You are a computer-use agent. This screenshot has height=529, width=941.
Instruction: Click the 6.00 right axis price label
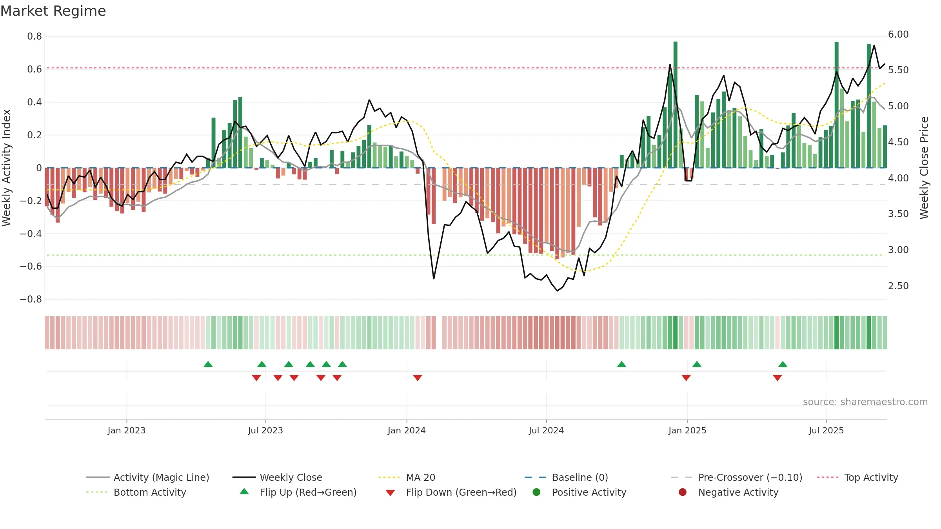pos(898,34)
